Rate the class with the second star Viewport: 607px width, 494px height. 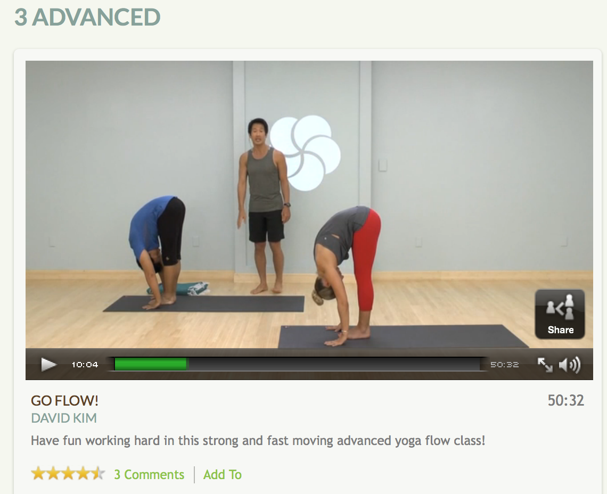(53, 473)
